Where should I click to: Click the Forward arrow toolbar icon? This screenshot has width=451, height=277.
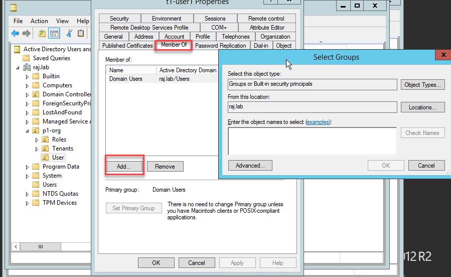pos(27,33)
